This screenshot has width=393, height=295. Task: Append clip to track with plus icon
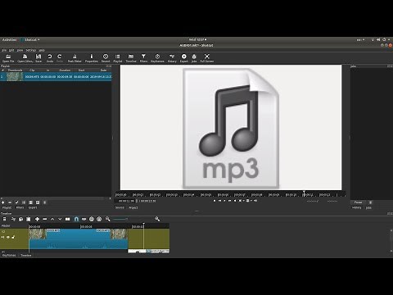click(x=37, y=219)
